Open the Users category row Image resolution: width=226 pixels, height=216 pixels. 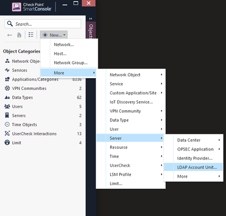43,106
